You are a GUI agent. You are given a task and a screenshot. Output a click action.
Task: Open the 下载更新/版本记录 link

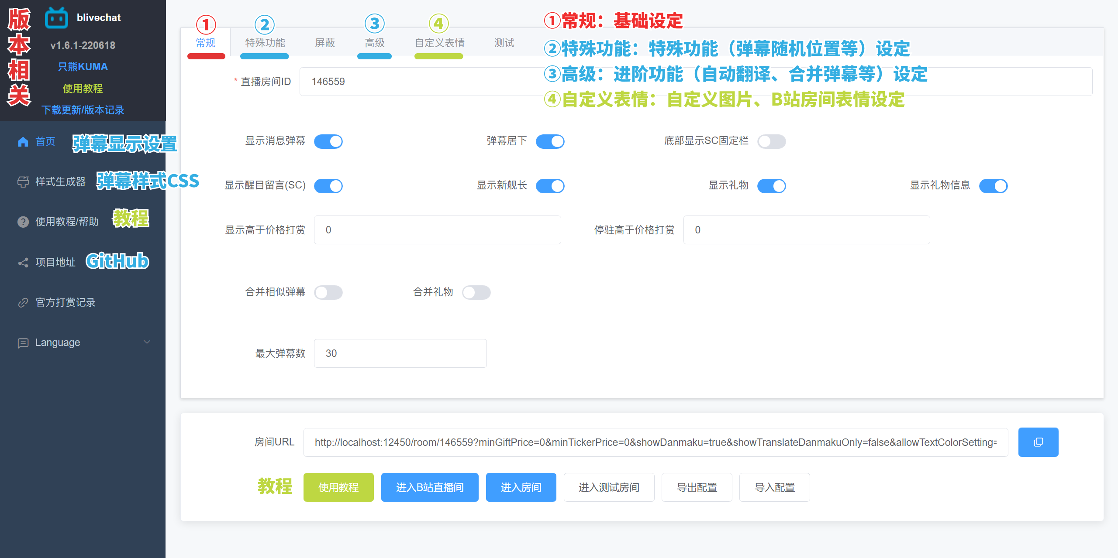(x=83, y=110)
